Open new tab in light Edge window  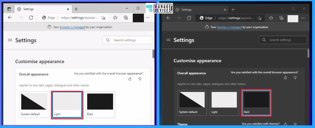pos(76,9)
